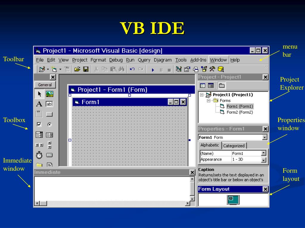This screenshot has height=228, width=305.
Task: Click the Break pause button in toolbar
Action: coord(161,70)
